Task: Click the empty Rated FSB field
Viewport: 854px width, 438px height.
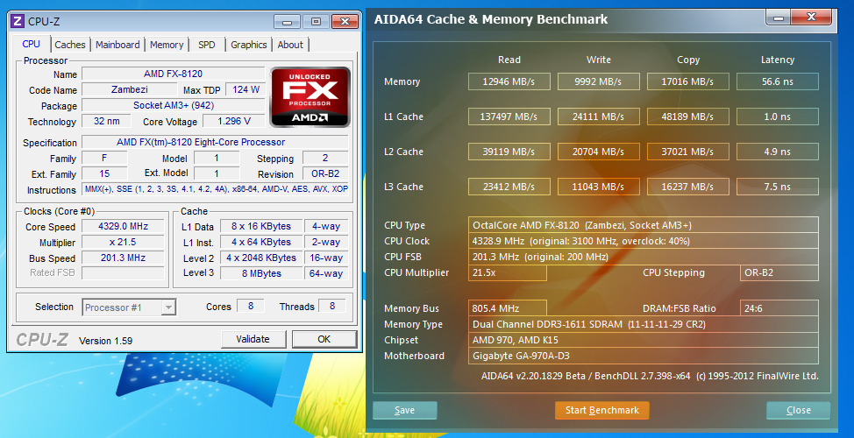Action: click(x=123, y=273)
